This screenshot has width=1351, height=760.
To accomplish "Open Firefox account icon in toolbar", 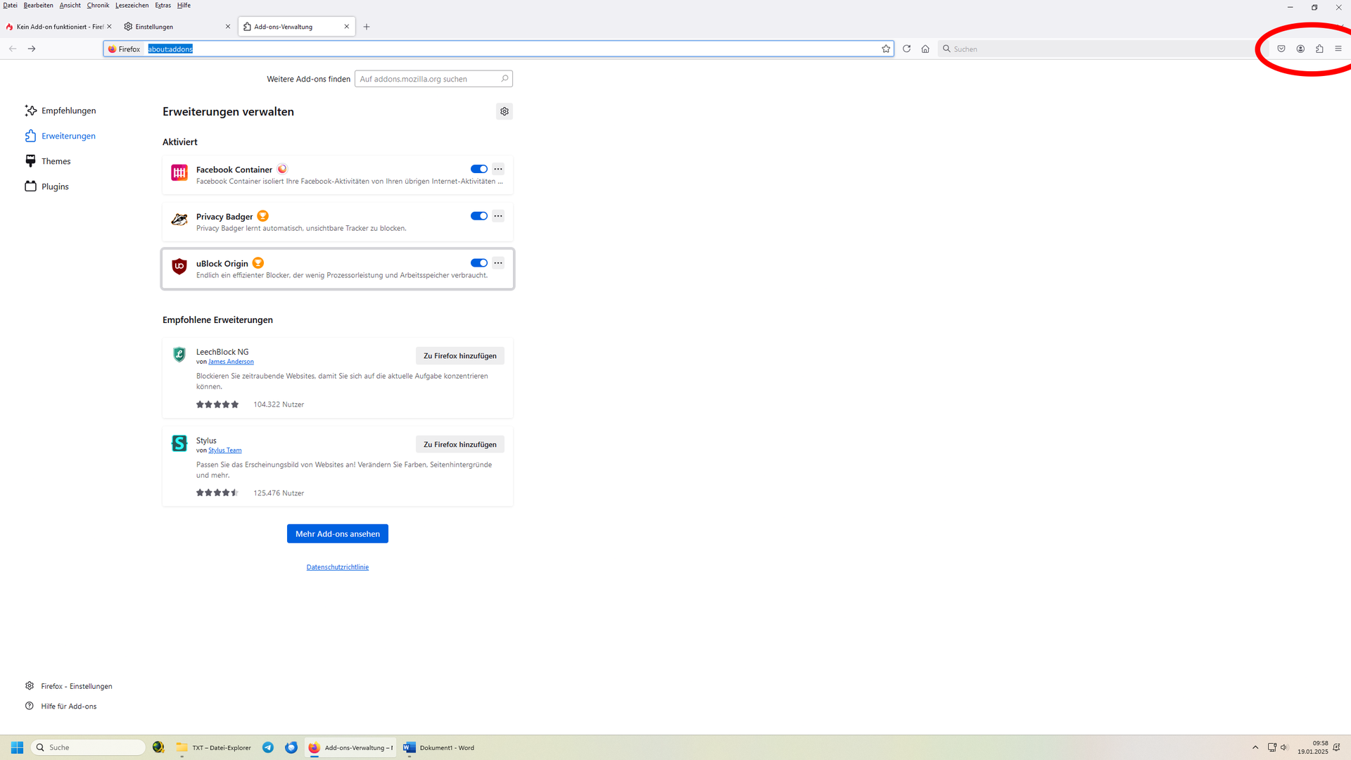I will [1300, 49].
